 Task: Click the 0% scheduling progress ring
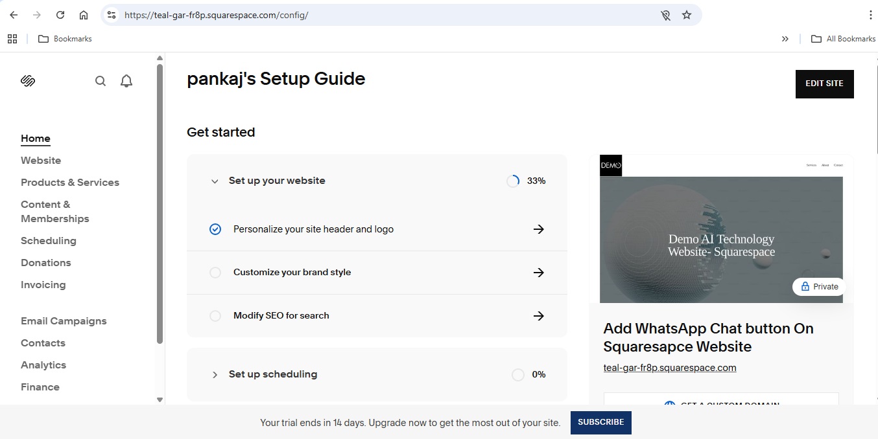point(517,375)
